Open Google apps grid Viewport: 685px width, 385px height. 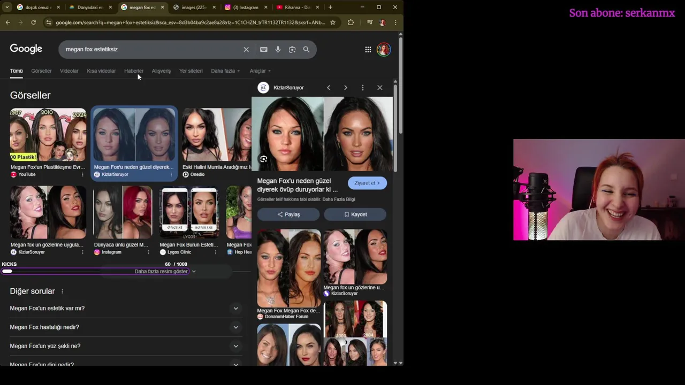368,49
